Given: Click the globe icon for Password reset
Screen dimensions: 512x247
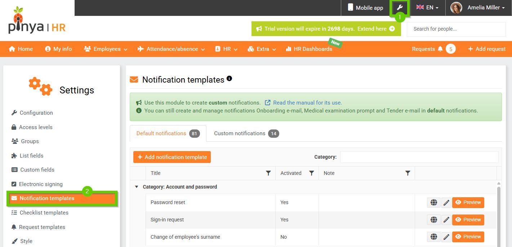Looking at the screenshot, I should [x=434, y=203].
